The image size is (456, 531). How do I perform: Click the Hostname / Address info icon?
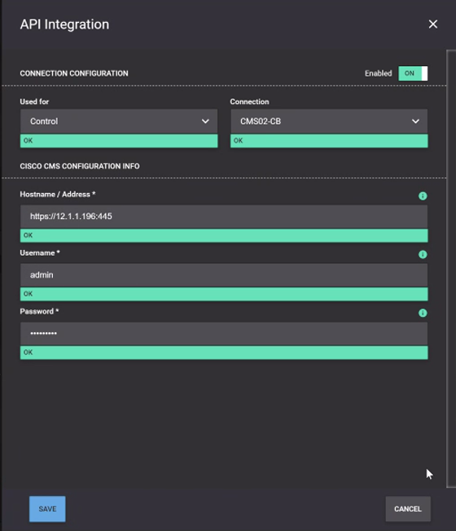[x=423, y=195]
